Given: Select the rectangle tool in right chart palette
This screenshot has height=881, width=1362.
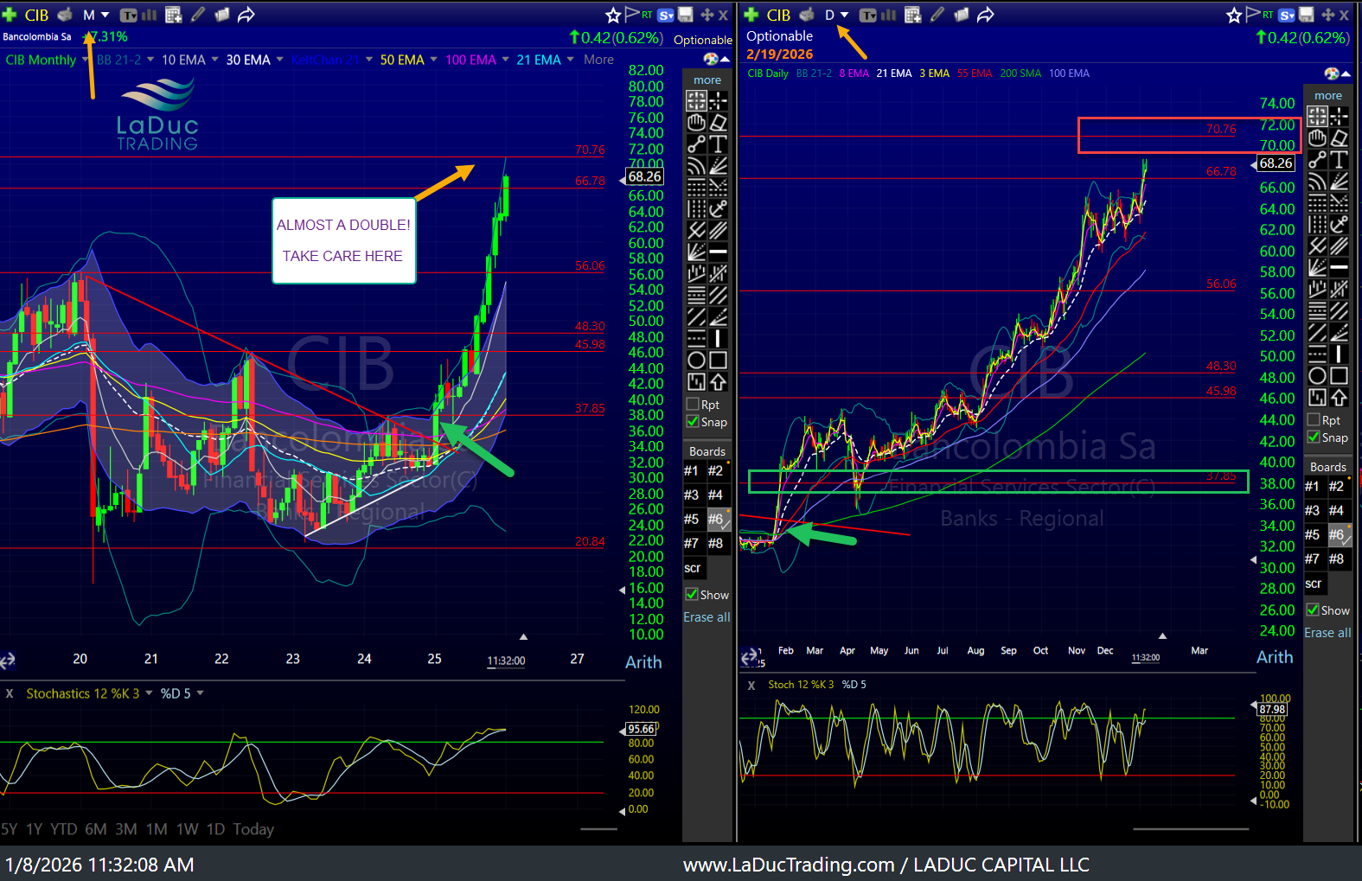Looking at the screenshot, I should (1340, 376).
